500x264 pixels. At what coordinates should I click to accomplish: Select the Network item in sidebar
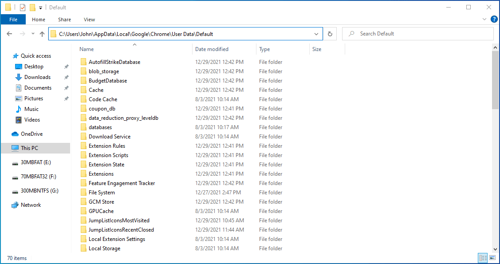coord(31,205)
